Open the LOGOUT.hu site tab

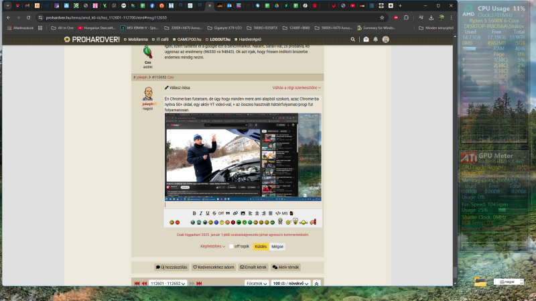pos(218,40)
